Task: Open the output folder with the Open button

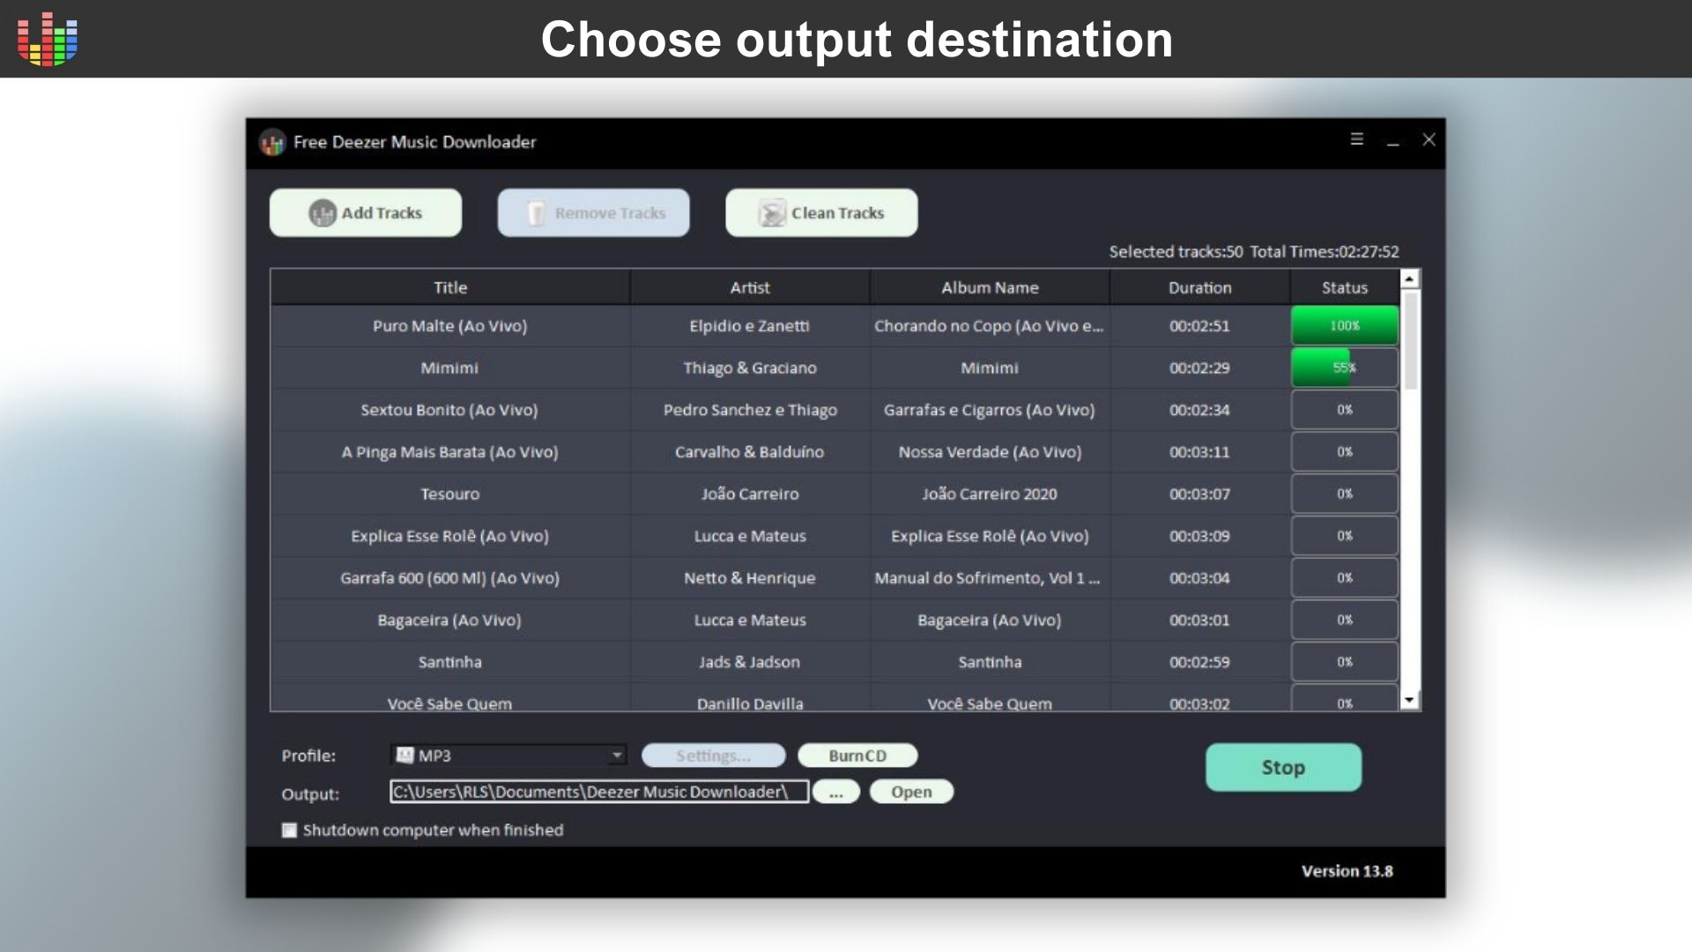Action: tap(910, 792)
